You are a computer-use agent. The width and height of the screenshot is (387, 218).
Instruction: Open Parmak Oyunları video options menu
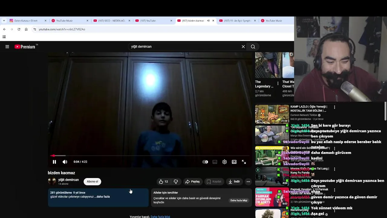click(x=334, y=190)
